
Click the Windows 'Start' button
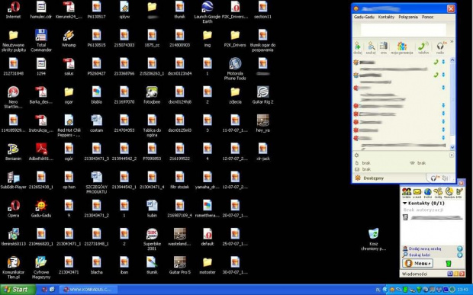pyautogui.click(x=18, y=290)
